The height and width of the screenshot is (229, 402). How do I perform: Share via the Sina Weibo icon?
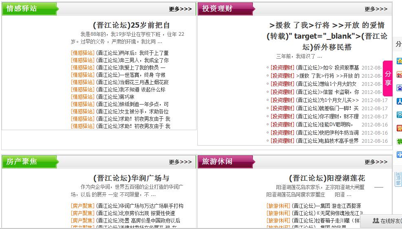(400, 74)
